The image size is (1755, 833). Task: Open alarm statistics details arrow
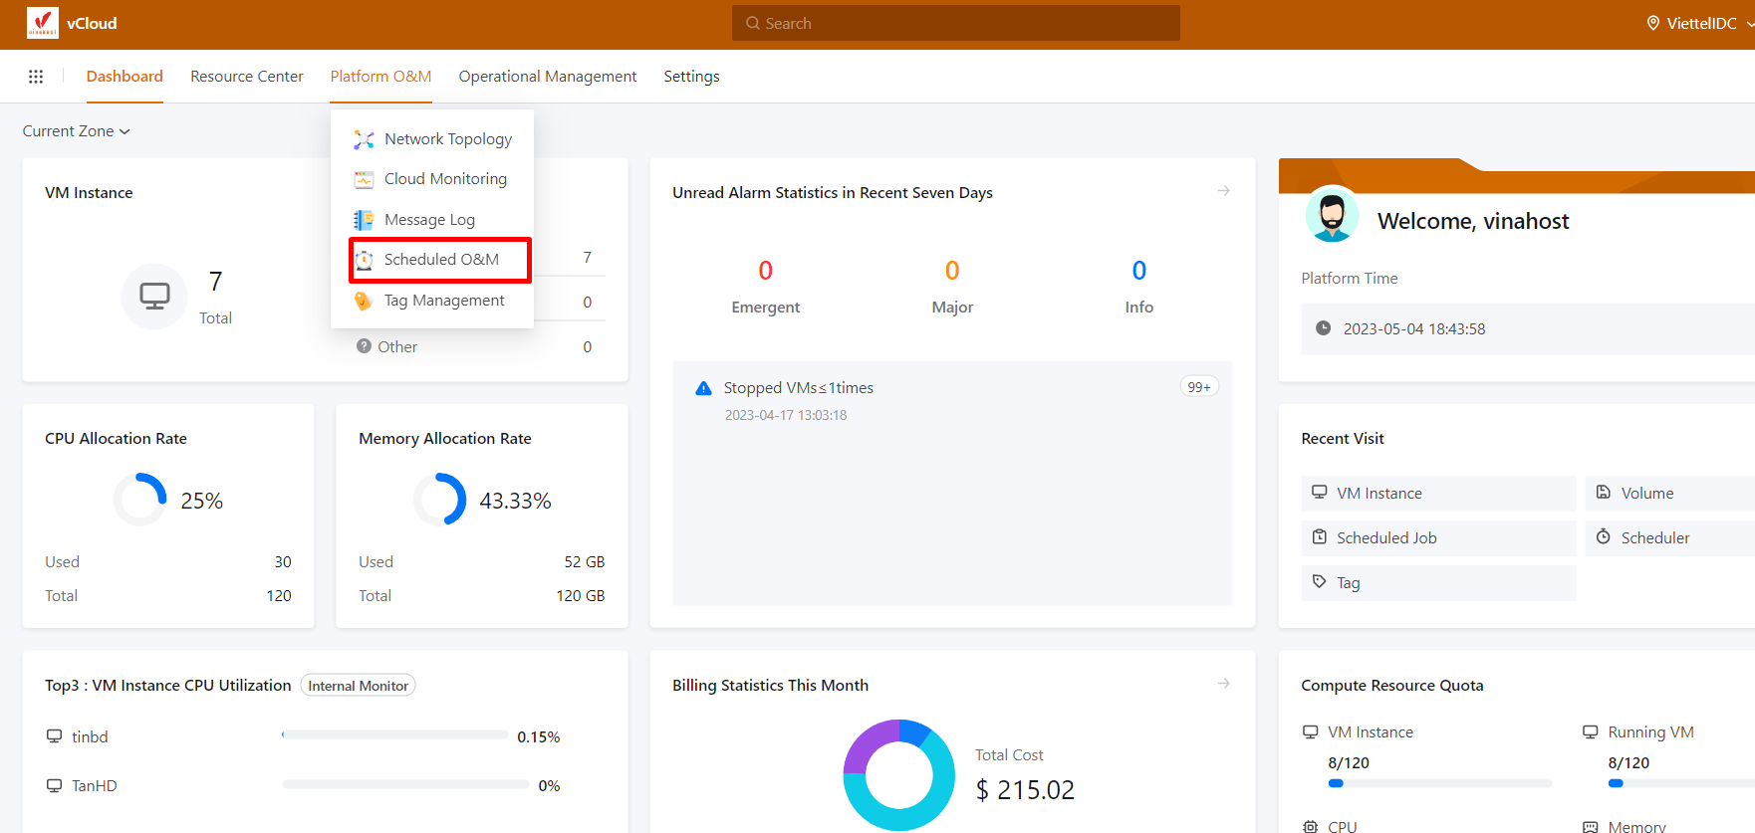point(1223,191)
